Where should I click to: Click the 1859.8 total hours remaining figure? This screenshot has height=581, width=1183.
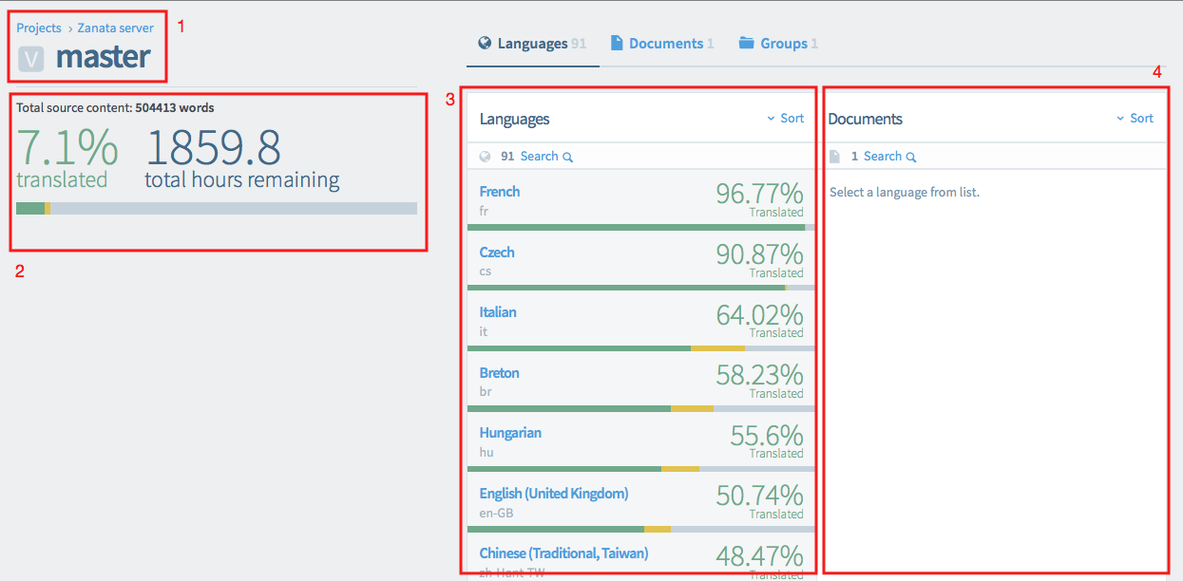tap(242, 159)
